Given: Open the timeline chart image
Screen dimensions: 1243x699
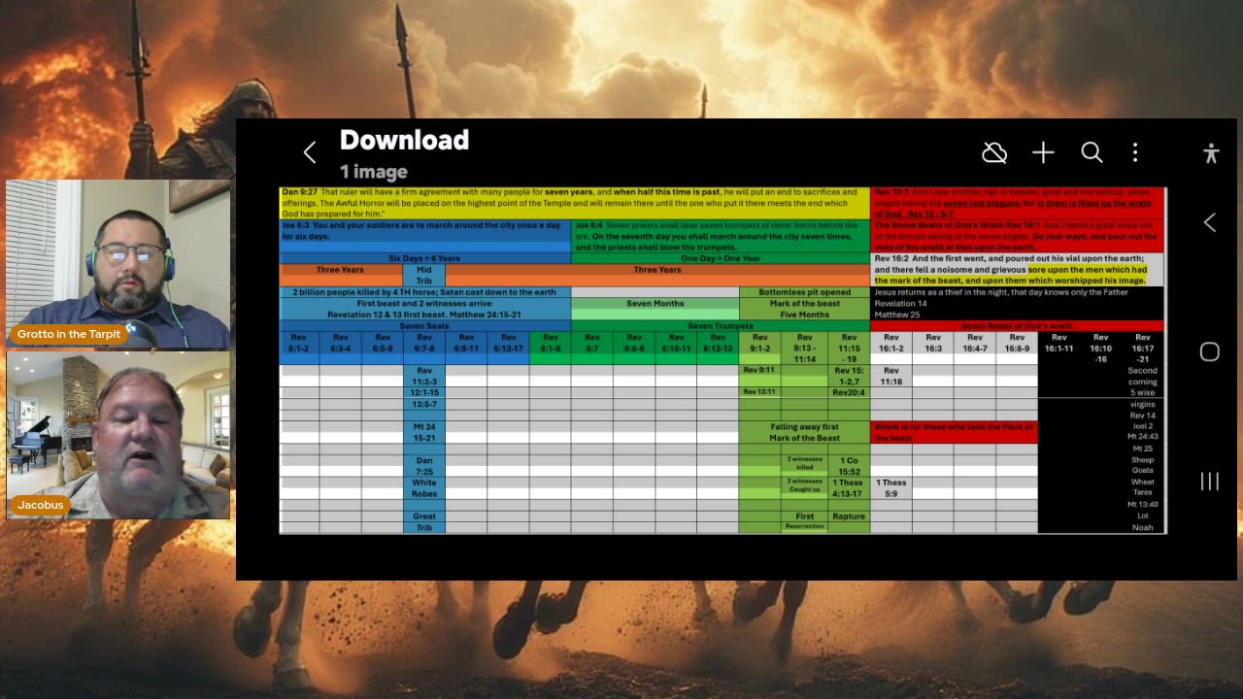Looking at the screenshot, I should pyautogui.click(x=722, y=360).
